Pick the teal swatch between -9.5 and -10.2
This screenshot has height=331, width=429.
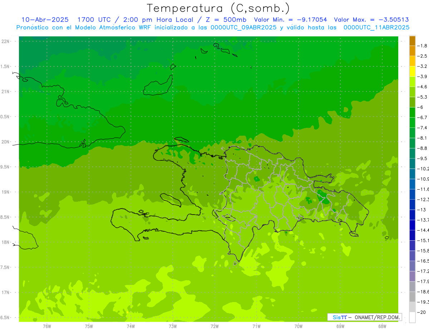(x=412, y=164)
